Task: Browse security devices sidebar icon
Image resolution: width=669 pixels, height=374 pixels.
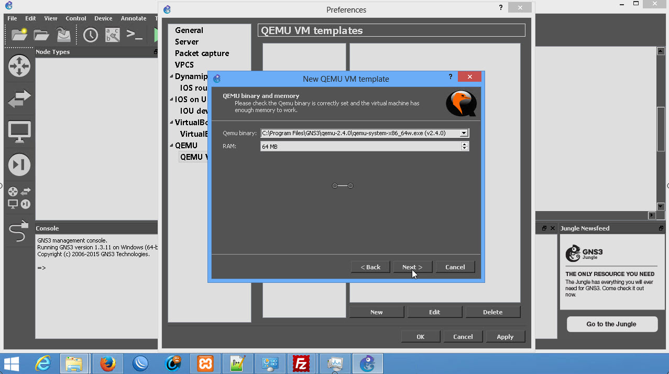Action: [x=19, y=165]
